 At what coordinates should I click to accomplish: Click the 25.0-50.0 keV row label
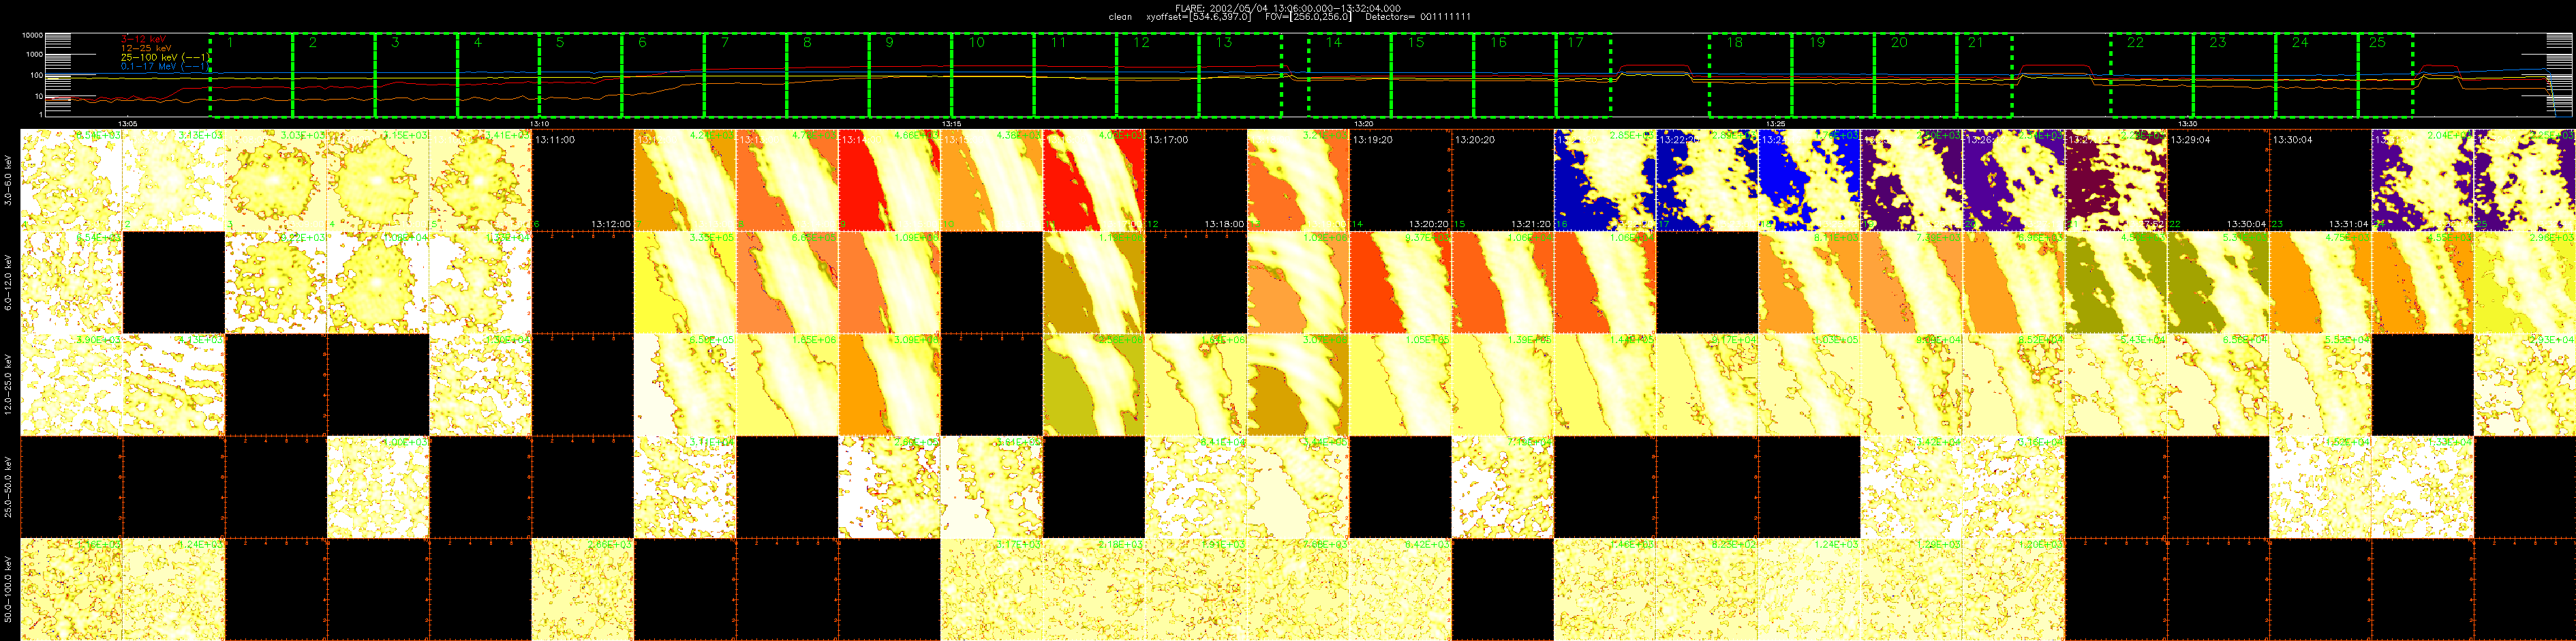8,487
